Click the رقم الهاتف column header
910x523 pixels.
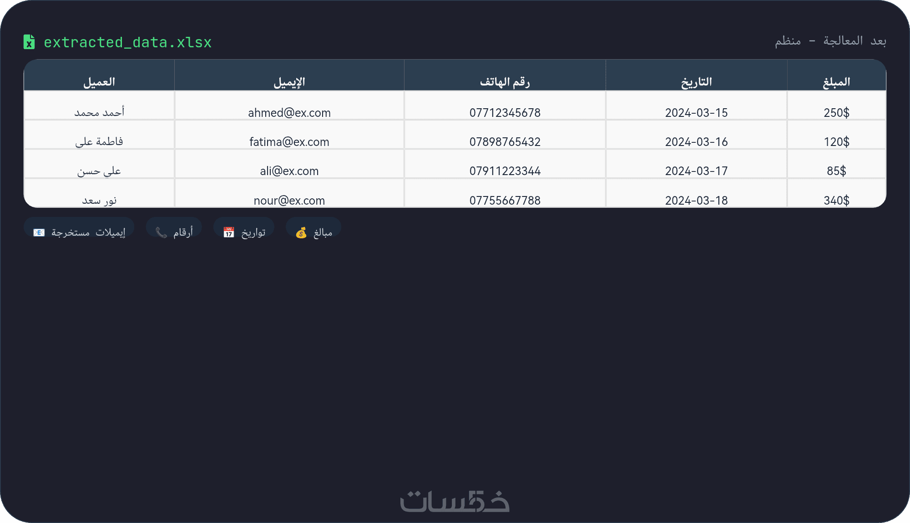[x=505, y=82]
